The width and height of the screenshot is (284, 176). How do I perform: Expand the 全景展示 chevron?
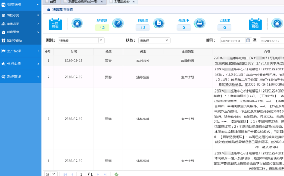(38, 23)
